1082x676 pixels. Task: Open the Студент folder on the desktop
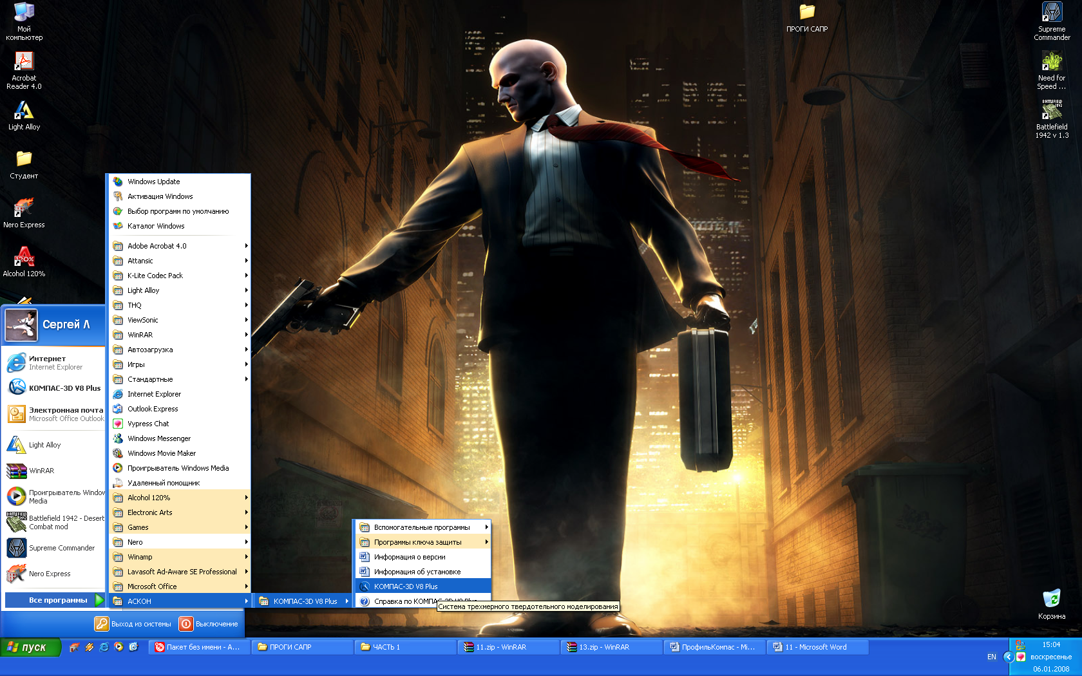coord(24,164)
